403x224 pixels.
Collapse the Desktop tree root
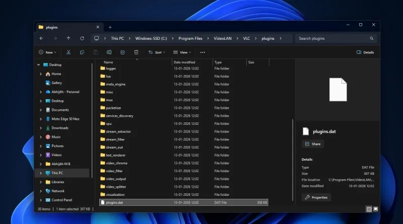point(39,65)
